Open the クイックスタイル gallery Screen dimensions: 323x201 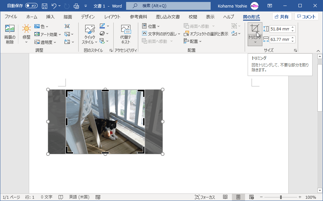pos(90,34)
